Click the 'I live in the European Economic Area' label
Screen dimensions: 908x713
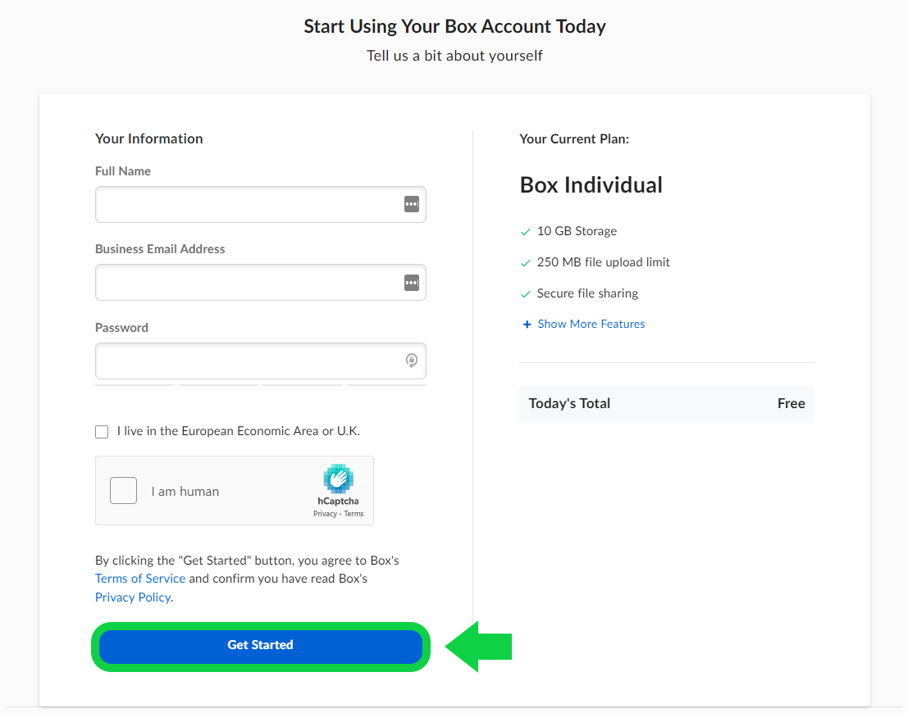point(238,431)
